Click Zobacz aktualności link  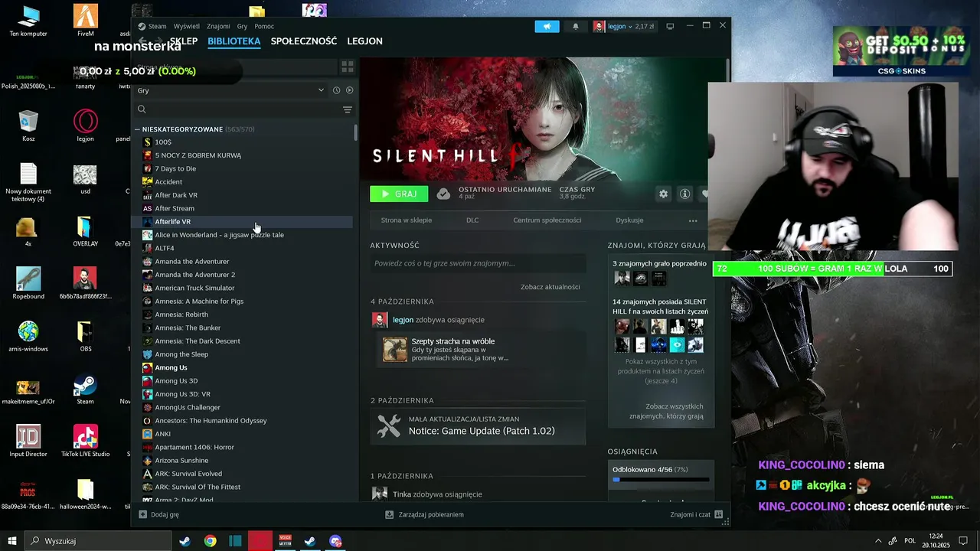pyautogui.click(x=550, y=287)
